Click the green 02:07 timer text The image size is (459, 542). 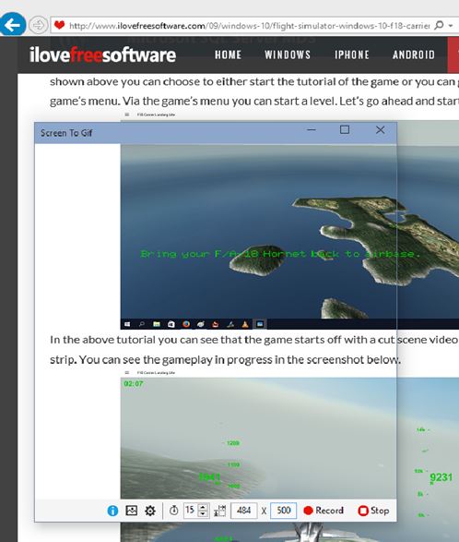(x=134, y=384)
